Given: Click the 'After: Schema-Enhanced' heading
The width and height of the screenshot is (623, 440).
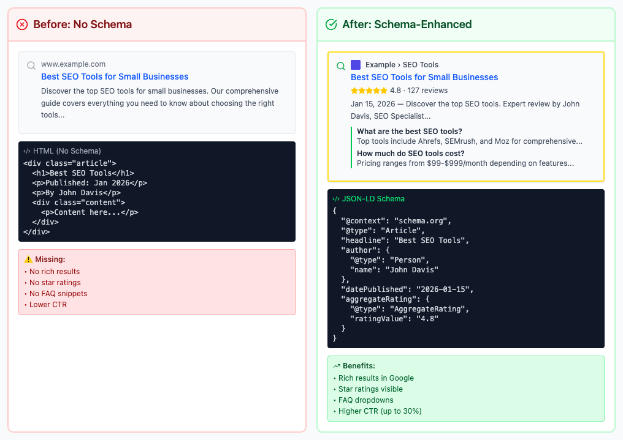Looking at the screenshot, I should coord(407,24).
